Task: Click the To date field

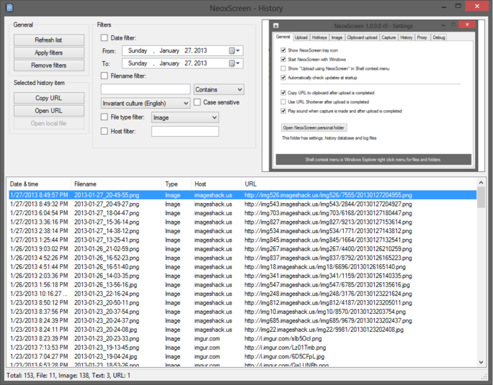Action: pyautogui.click(x=182, y=63)
